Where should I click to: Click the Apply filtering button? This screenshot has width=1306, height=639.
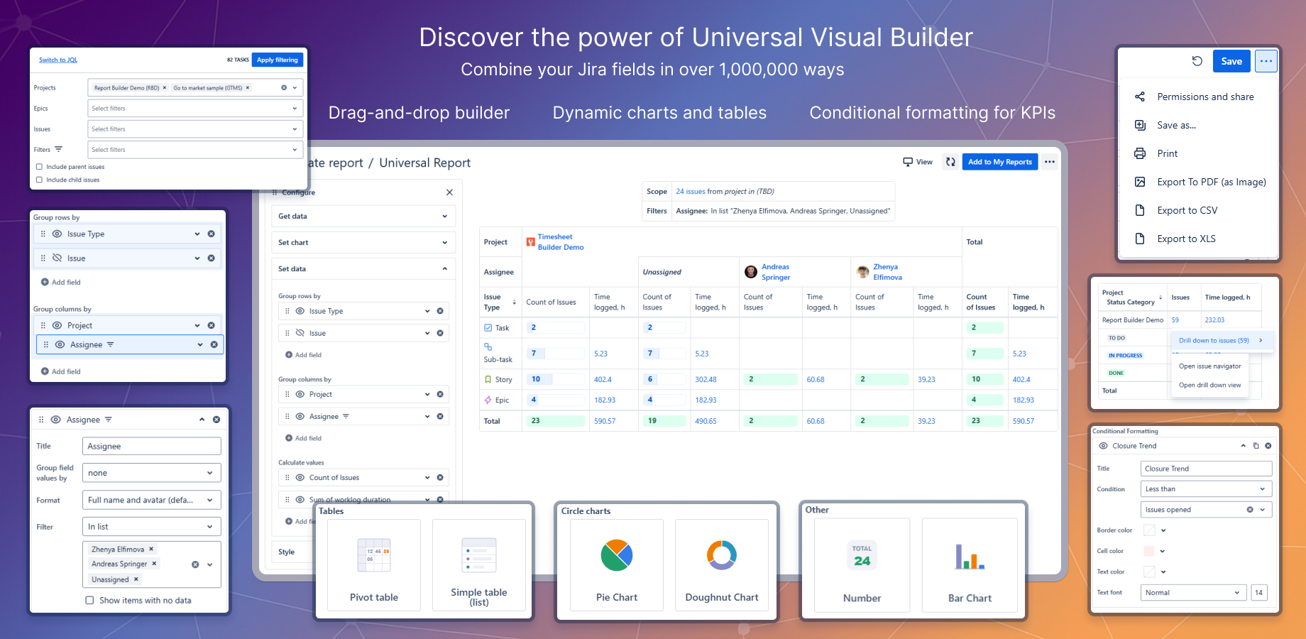(x=277, y=60)
